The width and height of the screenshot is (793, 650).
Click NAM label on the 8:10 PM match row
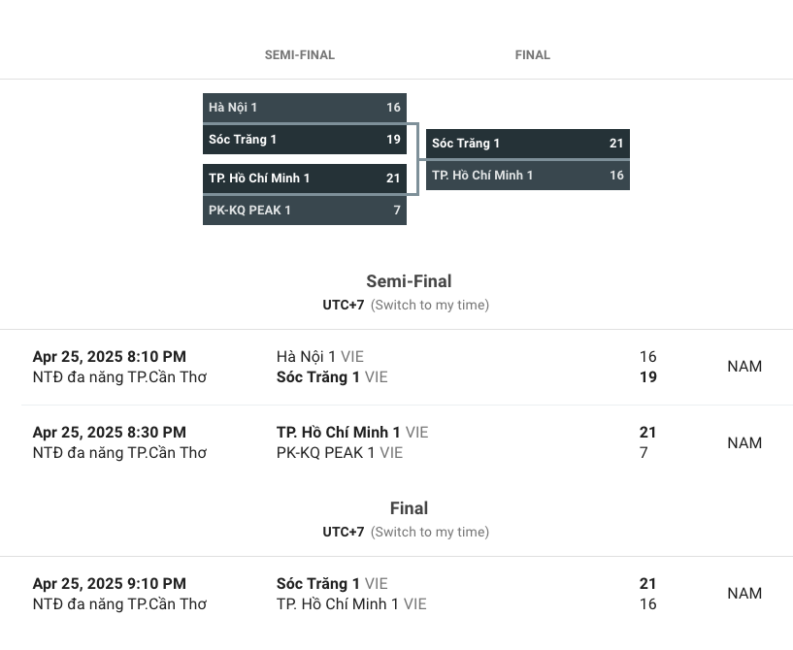744,367
